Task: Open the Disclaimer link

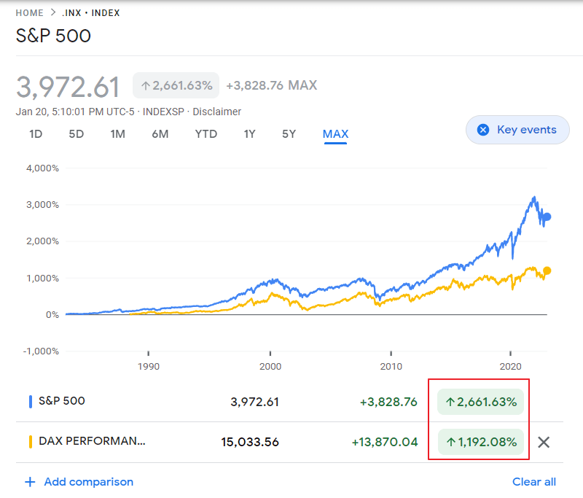Action: [x=216, y=112]
